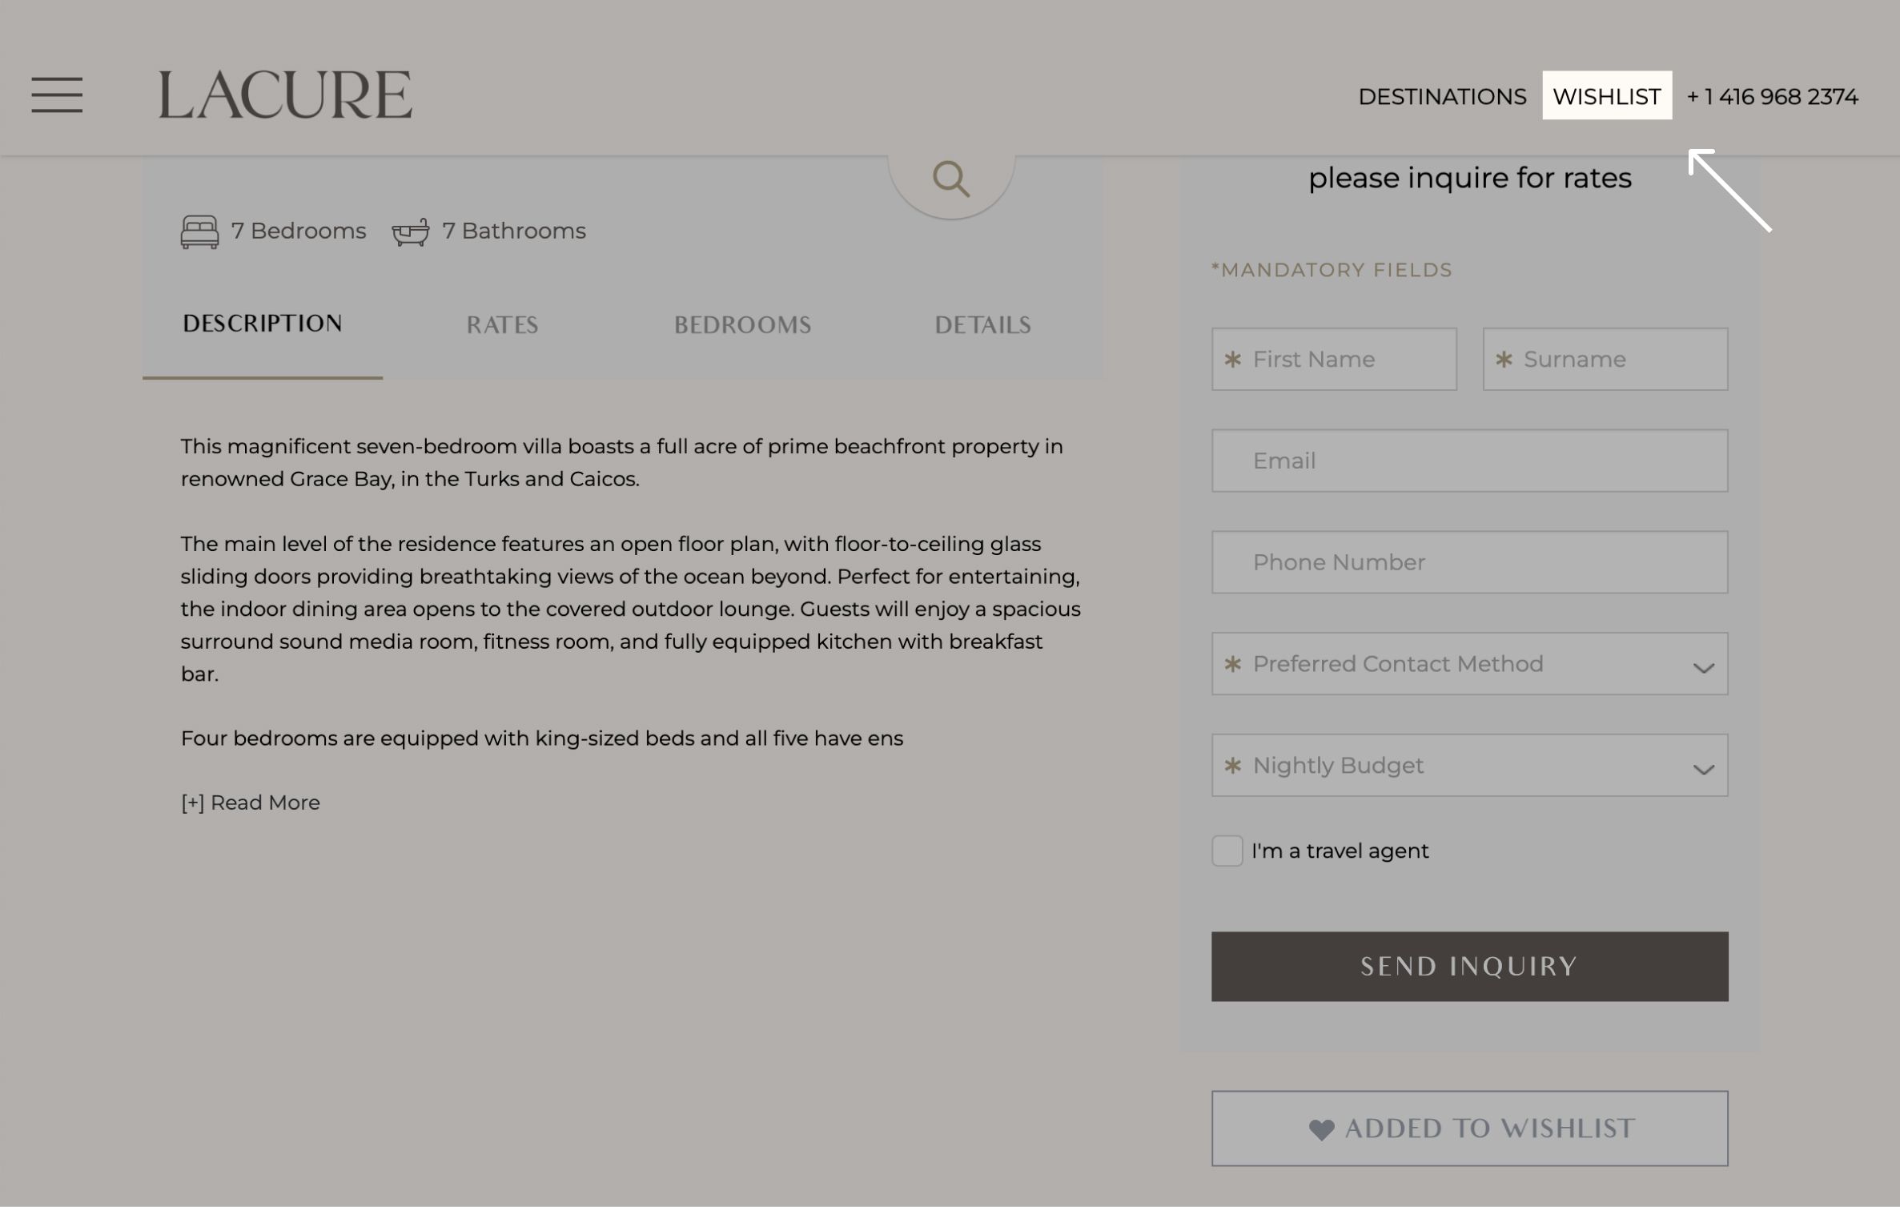Click the bathtub icon beside 7 Bathrooms
Screen dimensions: 1900x1207
coord(410,232)
